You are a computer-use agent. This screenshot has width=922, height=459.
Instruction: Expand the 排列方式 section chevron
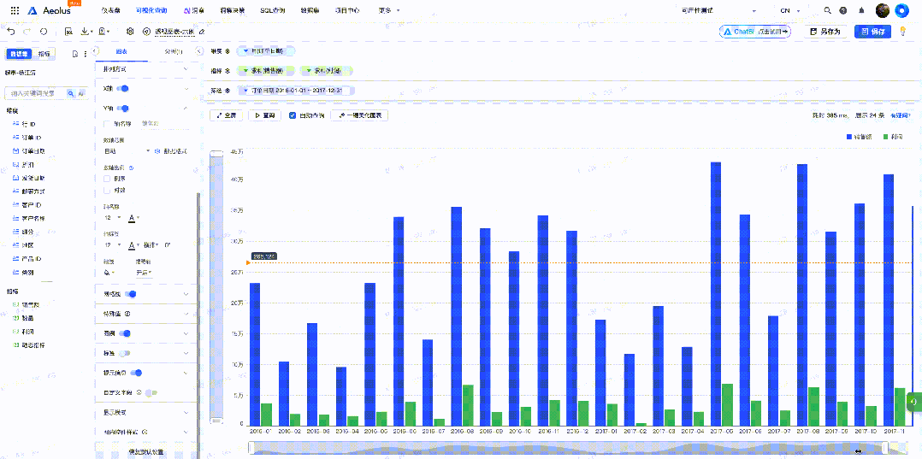point(186,68)
